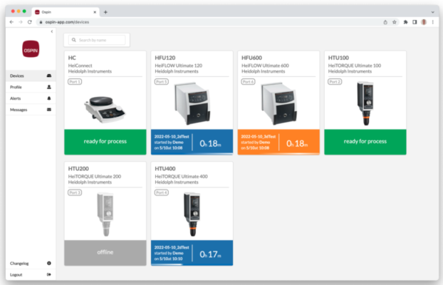Click HC ready for process status
Screen dimensions: 443x285
(x=105, y=142)
